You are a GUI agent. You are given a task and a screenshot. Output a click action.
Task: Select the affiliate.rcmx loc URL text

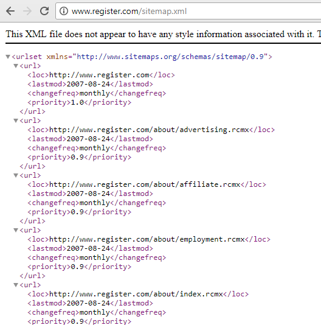pyautogui.click(x=145, y=184)
